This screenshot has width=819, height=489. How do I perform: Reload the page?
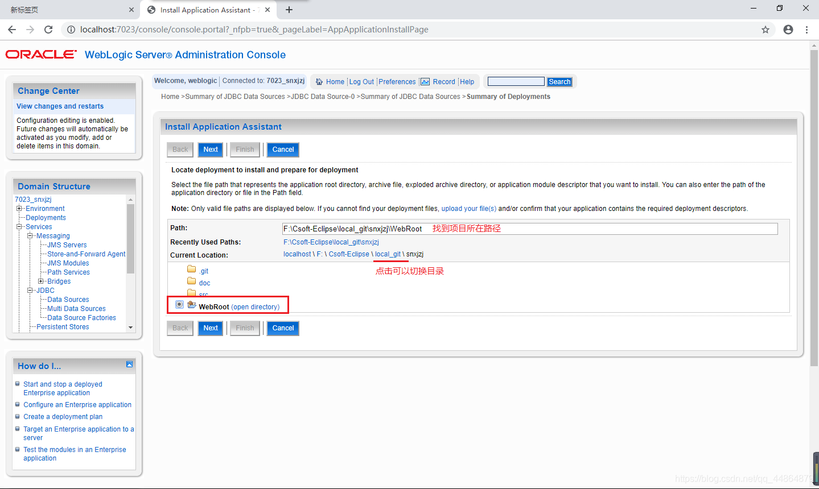pyautogui.click(x=48, y=30)
